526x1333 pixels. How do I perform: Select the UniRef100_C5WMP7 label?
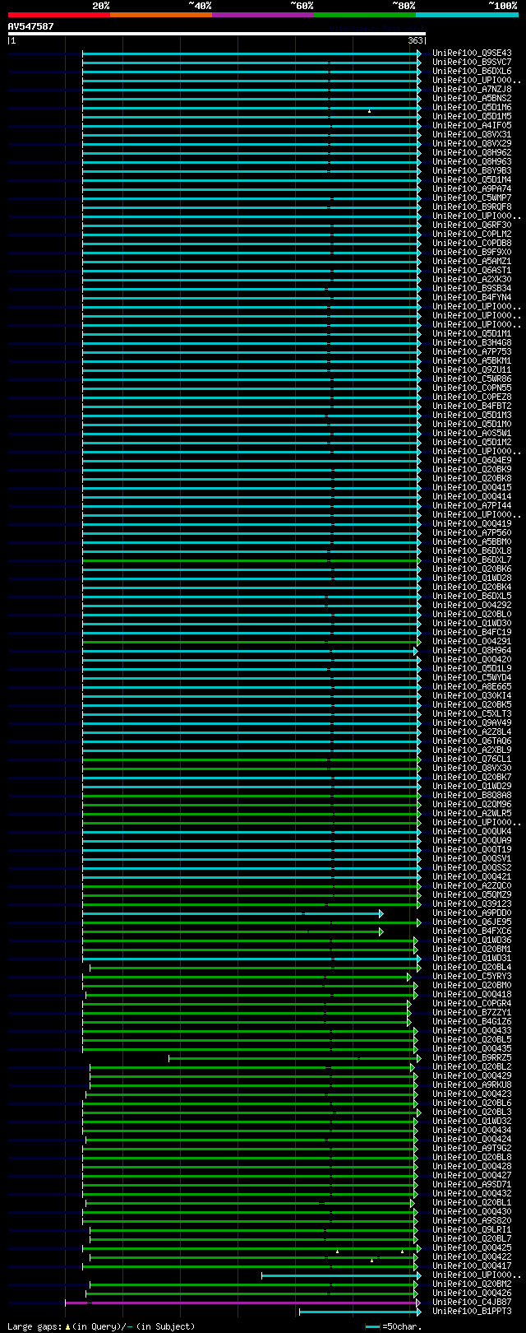pos(472,198)
